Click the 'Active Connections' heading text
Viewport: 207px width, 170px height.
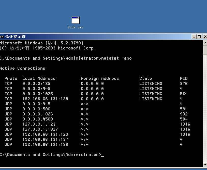pyautogui.click(x=22, y=69)
